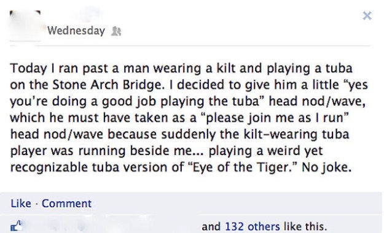
Task: Click the friends audience icon beside Wednesday
Action: (x=116, y=31)
